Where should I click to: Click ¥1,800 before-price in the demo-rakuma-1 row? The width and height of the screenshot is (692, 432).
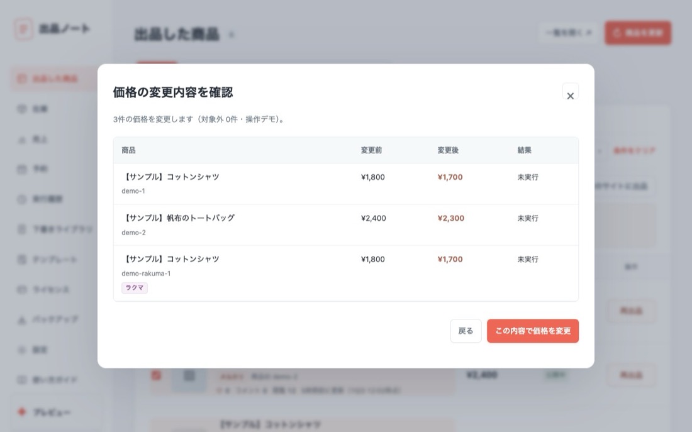373,260
